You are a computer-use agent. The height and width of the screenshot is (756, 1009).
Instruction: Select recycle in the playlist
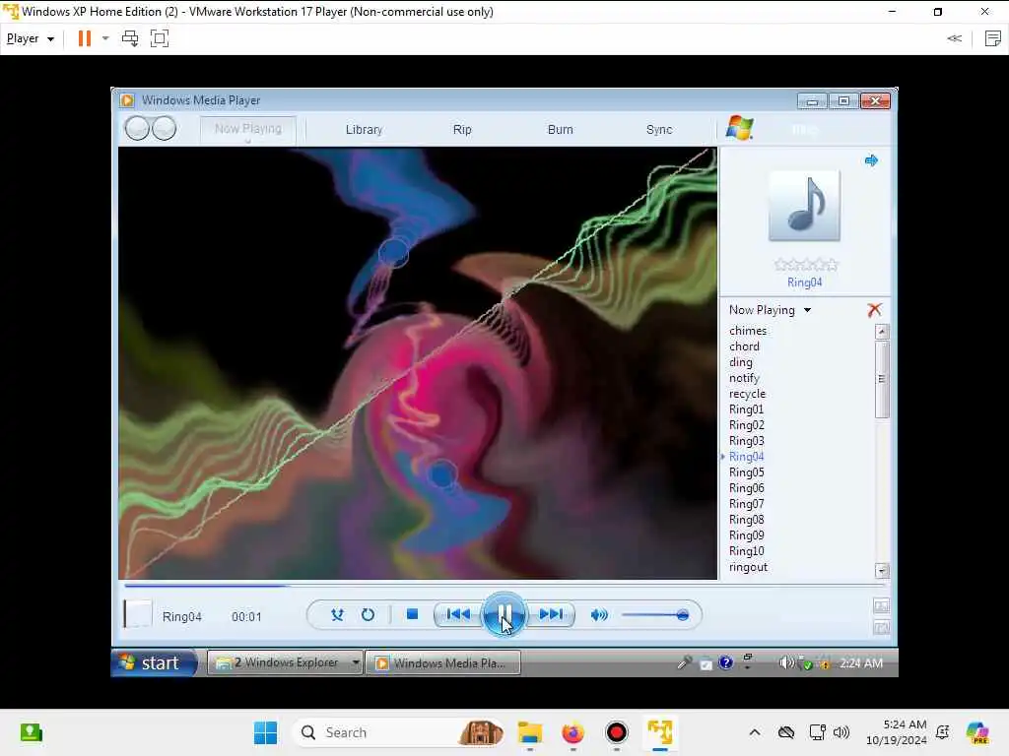tap(747, 394)
